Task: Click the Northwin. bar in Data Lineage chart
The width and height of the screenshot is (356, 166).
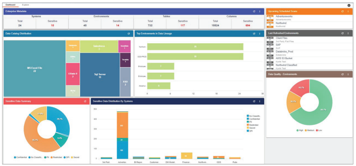Action: pyautogui.click(x=195, y=47)
